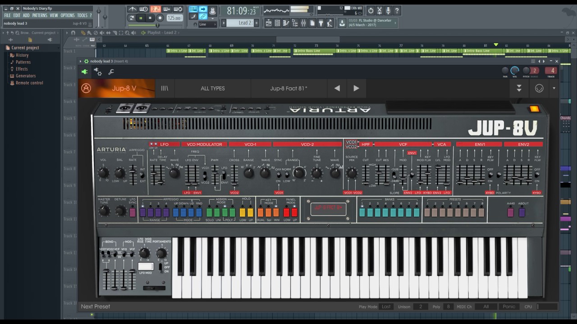Open the Line snap dropdown
This screenshot has height=324, width=577.
(208, 24)
